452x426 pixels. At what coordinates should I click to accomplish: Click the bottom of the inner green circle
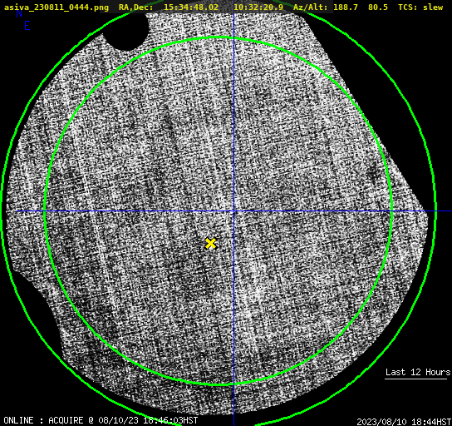(218, 384)
